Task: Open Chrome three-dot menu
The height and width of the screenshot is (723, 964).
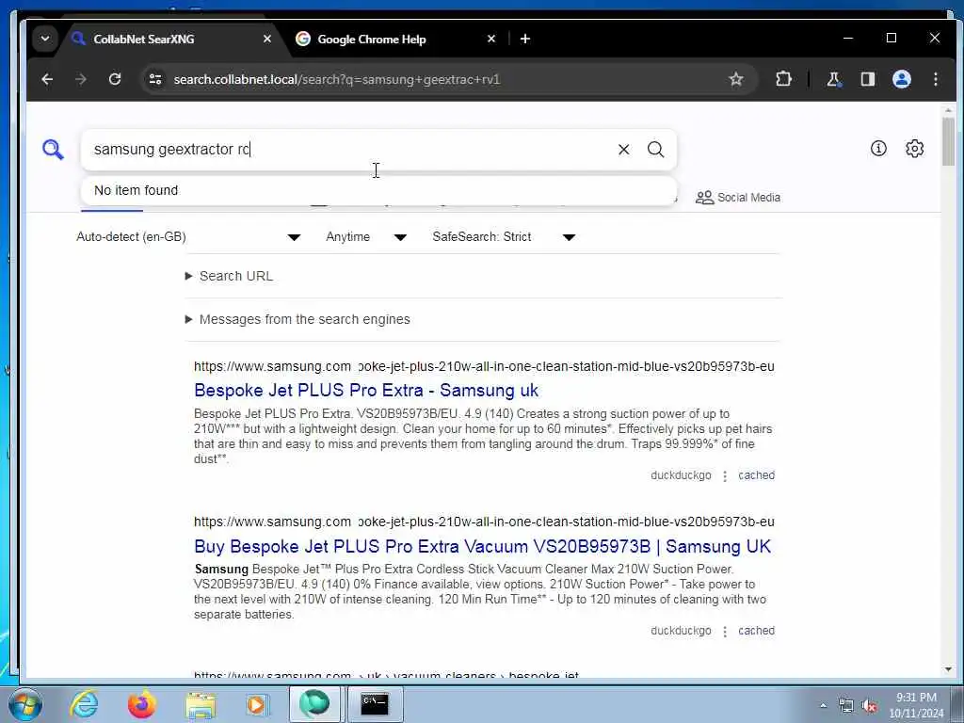Action: click(935, 79)
